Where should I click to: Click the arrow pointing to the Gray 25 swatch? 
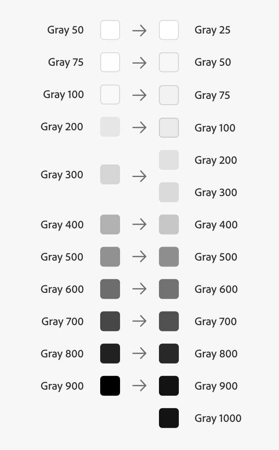point(139,30)
